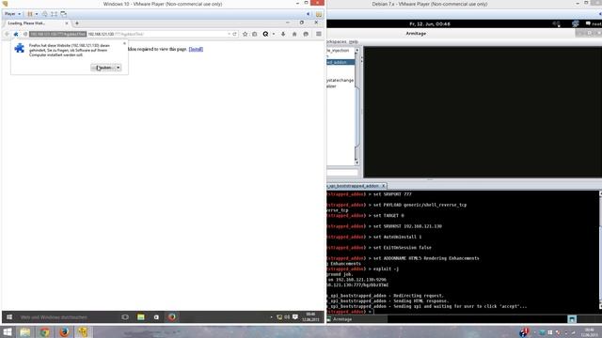Open the Firefox URL history dropdown arrow
602x338 pixels.
click(x=230, y=34)
